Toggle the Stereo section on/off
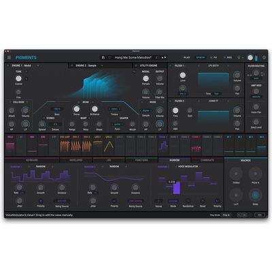The width and height of the screenshot is (272, 272). coord(44,118)
